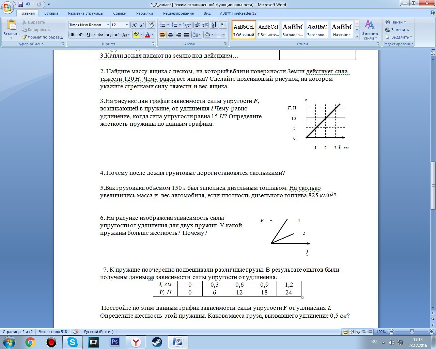The height and width of the screenshot is (349, 436).
Task: Switch to the Вставка tab
Action: [51, 13]
